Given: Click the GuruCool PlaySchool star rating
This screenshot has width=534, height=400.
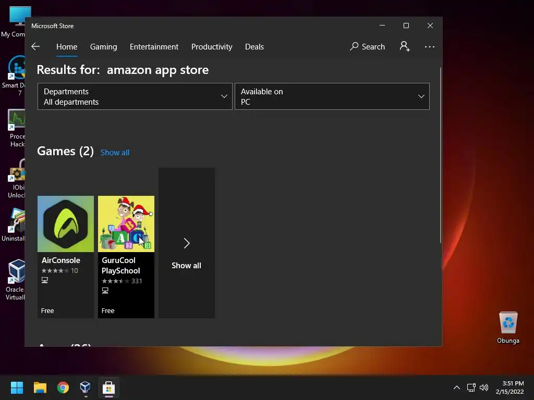Looking at the screenshot, I should click(x=115, y=281).
